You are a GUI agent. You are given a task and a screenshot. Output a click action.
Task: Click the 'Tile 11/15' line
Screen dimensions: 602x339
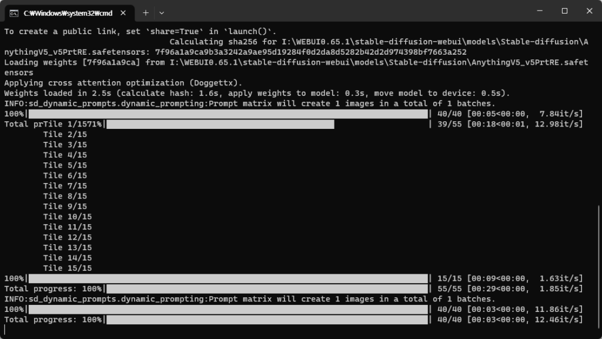(x=67, y=227)
